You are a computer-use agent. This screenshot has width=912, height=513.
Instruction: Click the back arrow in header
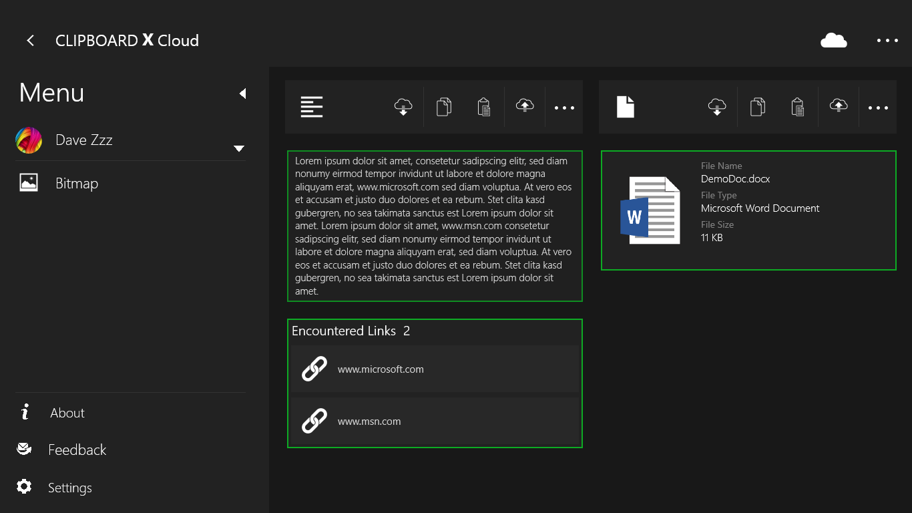[30, 41]
